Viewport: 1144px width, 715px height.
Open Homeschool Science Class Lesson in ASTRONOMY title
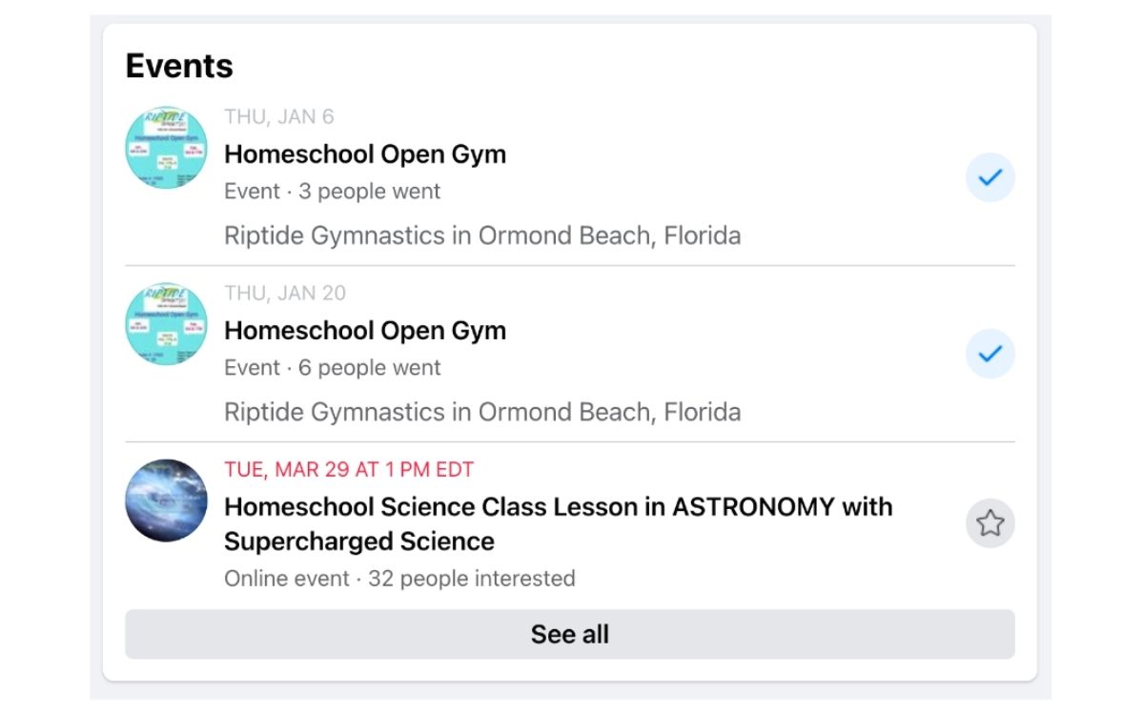tap(559, 523)
